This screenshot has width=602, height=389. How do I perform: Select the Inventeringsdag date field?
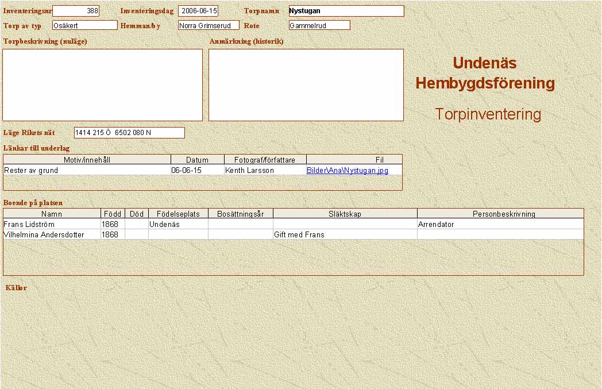click(x=198, y=11)
